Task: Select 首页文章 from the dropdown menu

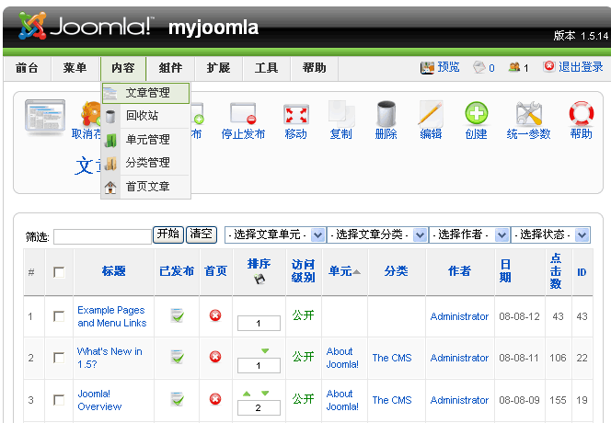Action: point(145,187)
